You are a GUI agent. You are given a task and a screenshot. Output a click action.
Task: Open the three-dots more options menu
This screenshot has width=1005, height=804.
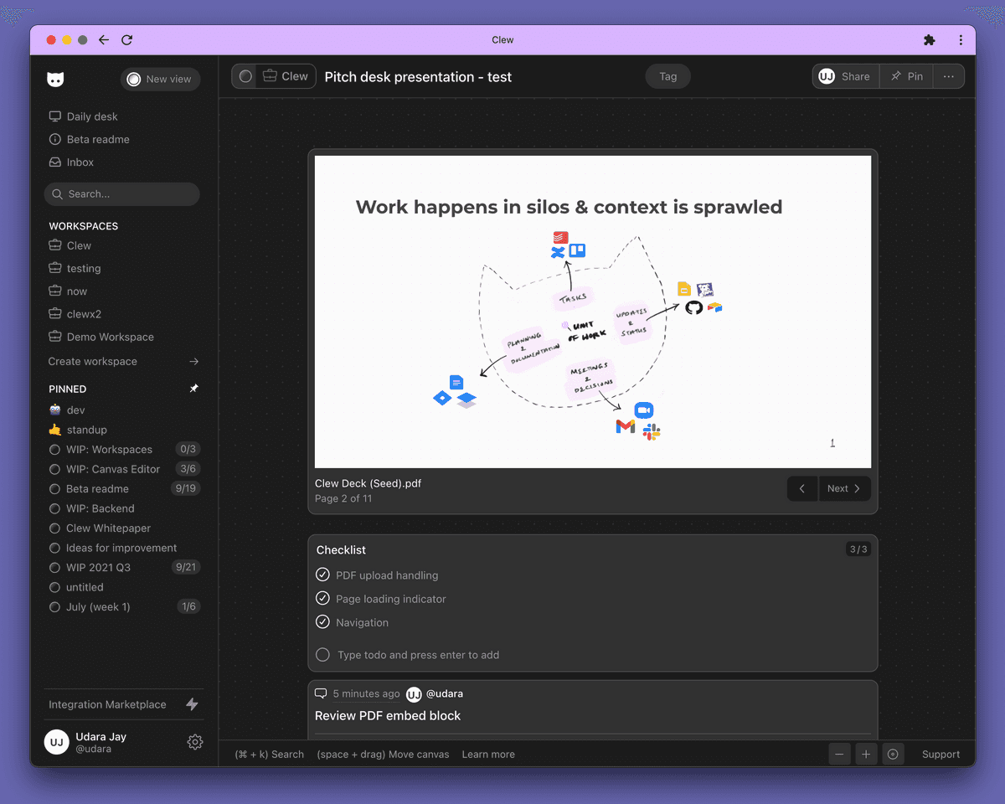point(948,76)
